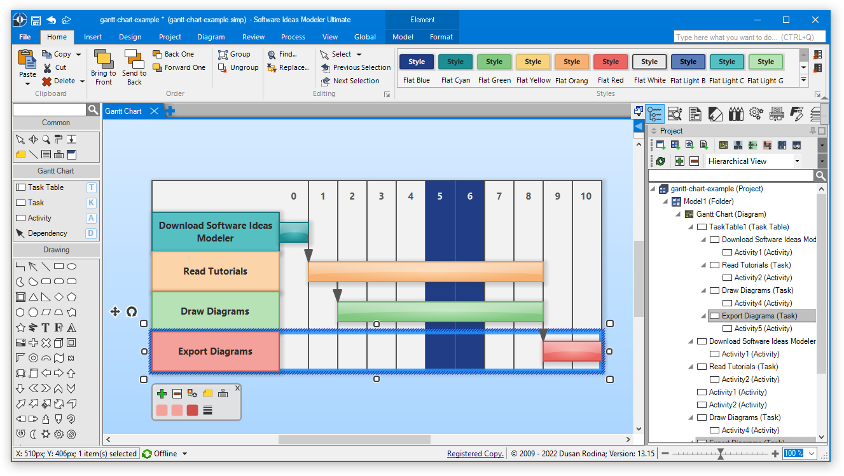This screenshot has height=476, width=844.
Task: Open the project tree sidebar panel icon
Action: pos(655,114)
